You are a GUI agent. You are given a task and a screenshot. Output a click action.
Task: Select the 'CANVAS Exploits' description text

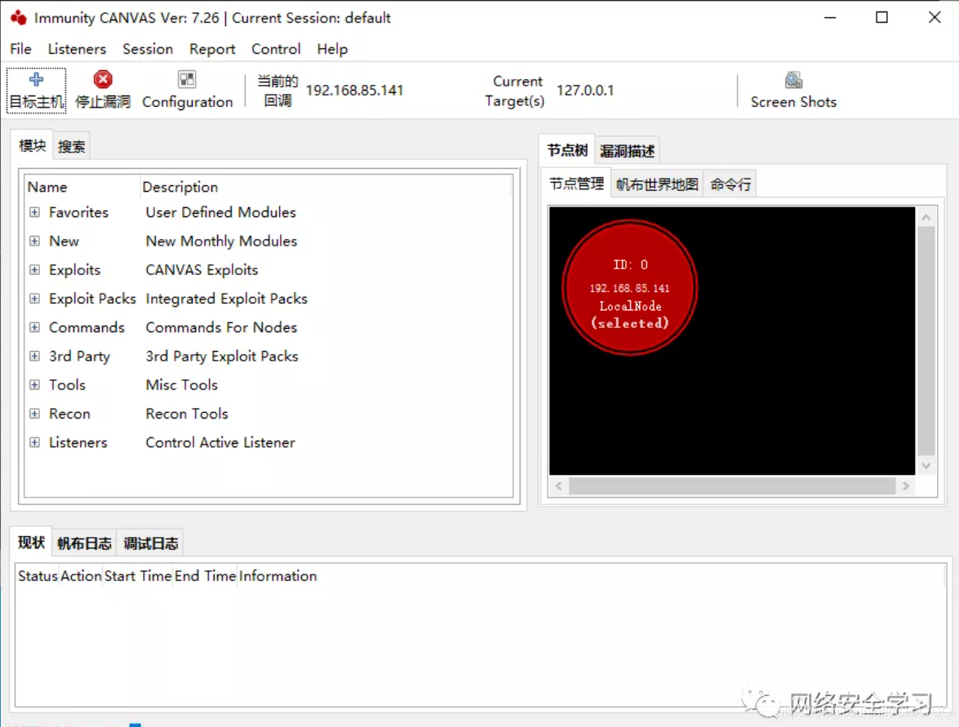tap(202, 269)
